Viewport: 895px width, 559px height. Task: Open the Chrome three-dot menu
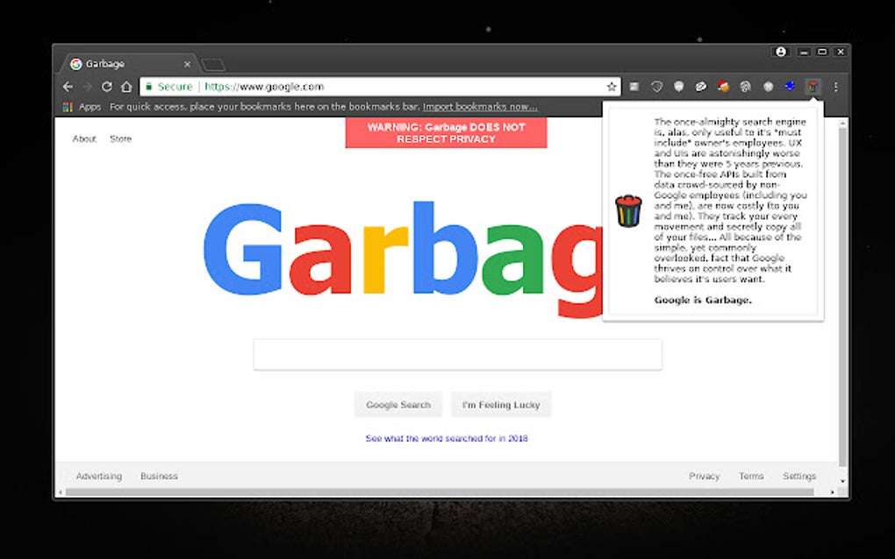pos(835,87)
